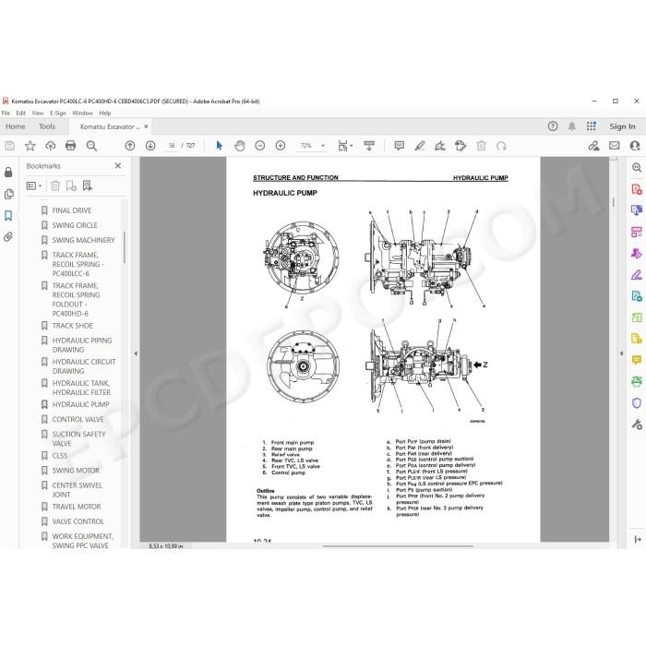Viewport: 646px width, 646px height.
Task: Open CONTROL VALVE bookmark
Action: point(78,419)
